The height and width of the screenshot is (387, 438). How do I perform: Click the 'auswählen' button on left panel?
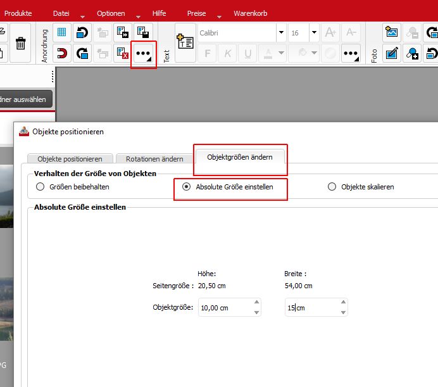pos(25,99)
